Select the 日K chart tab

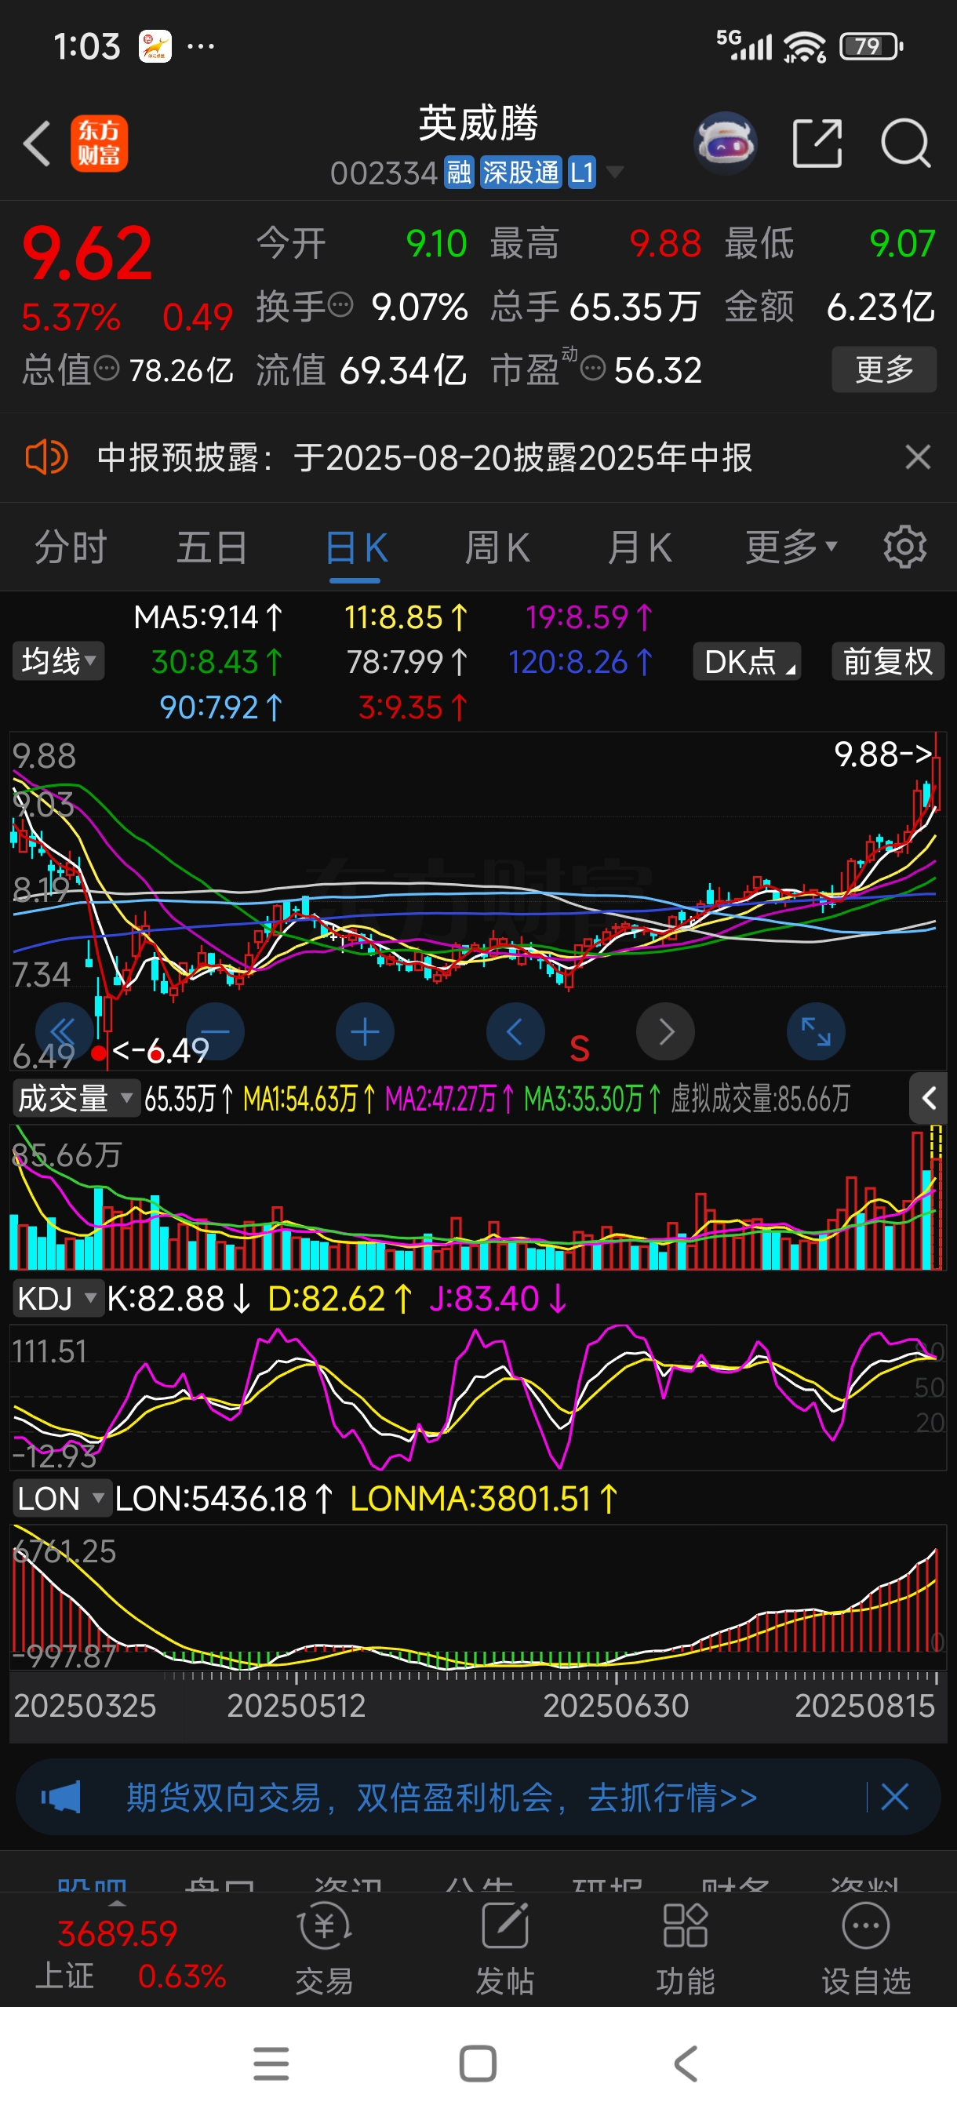tap(356, 547)
